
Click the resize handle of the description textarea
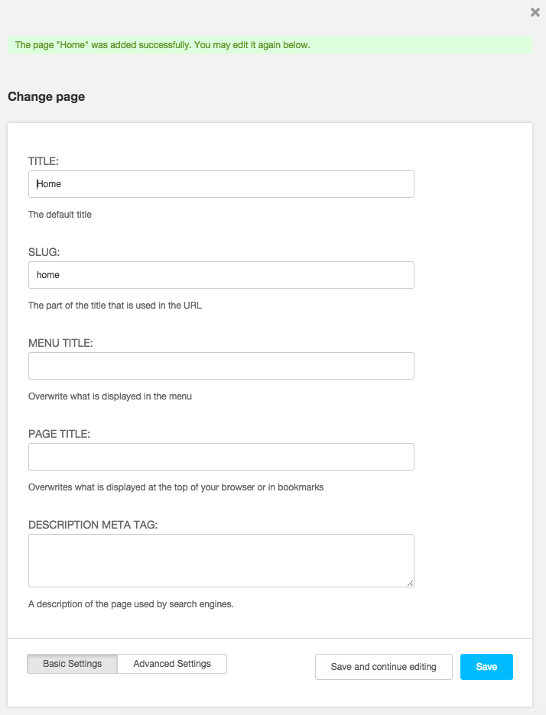click(410, 583)
